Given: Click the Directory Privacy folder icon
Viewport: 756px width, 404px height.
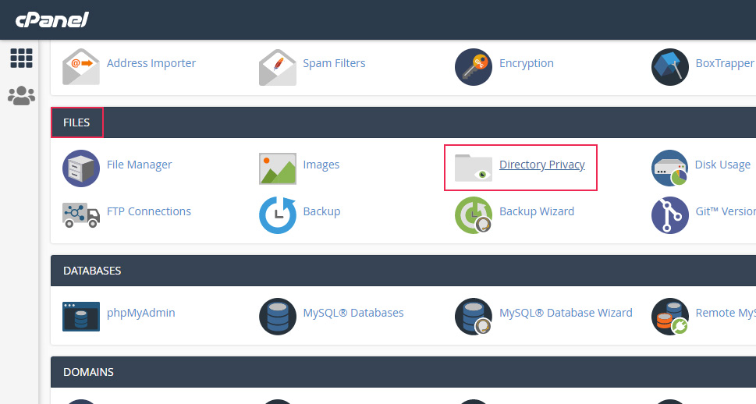Looking at the screenshot, I should 474,168.
